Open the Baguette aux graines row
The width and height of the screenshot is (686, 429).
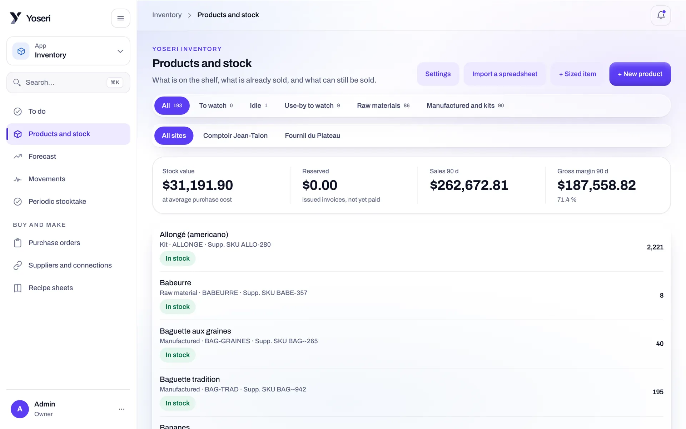tap(411, 344)
